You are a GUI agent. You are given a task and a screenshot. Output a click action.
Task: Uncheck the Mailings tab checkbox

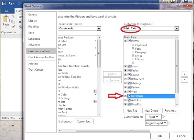[129, 83]
